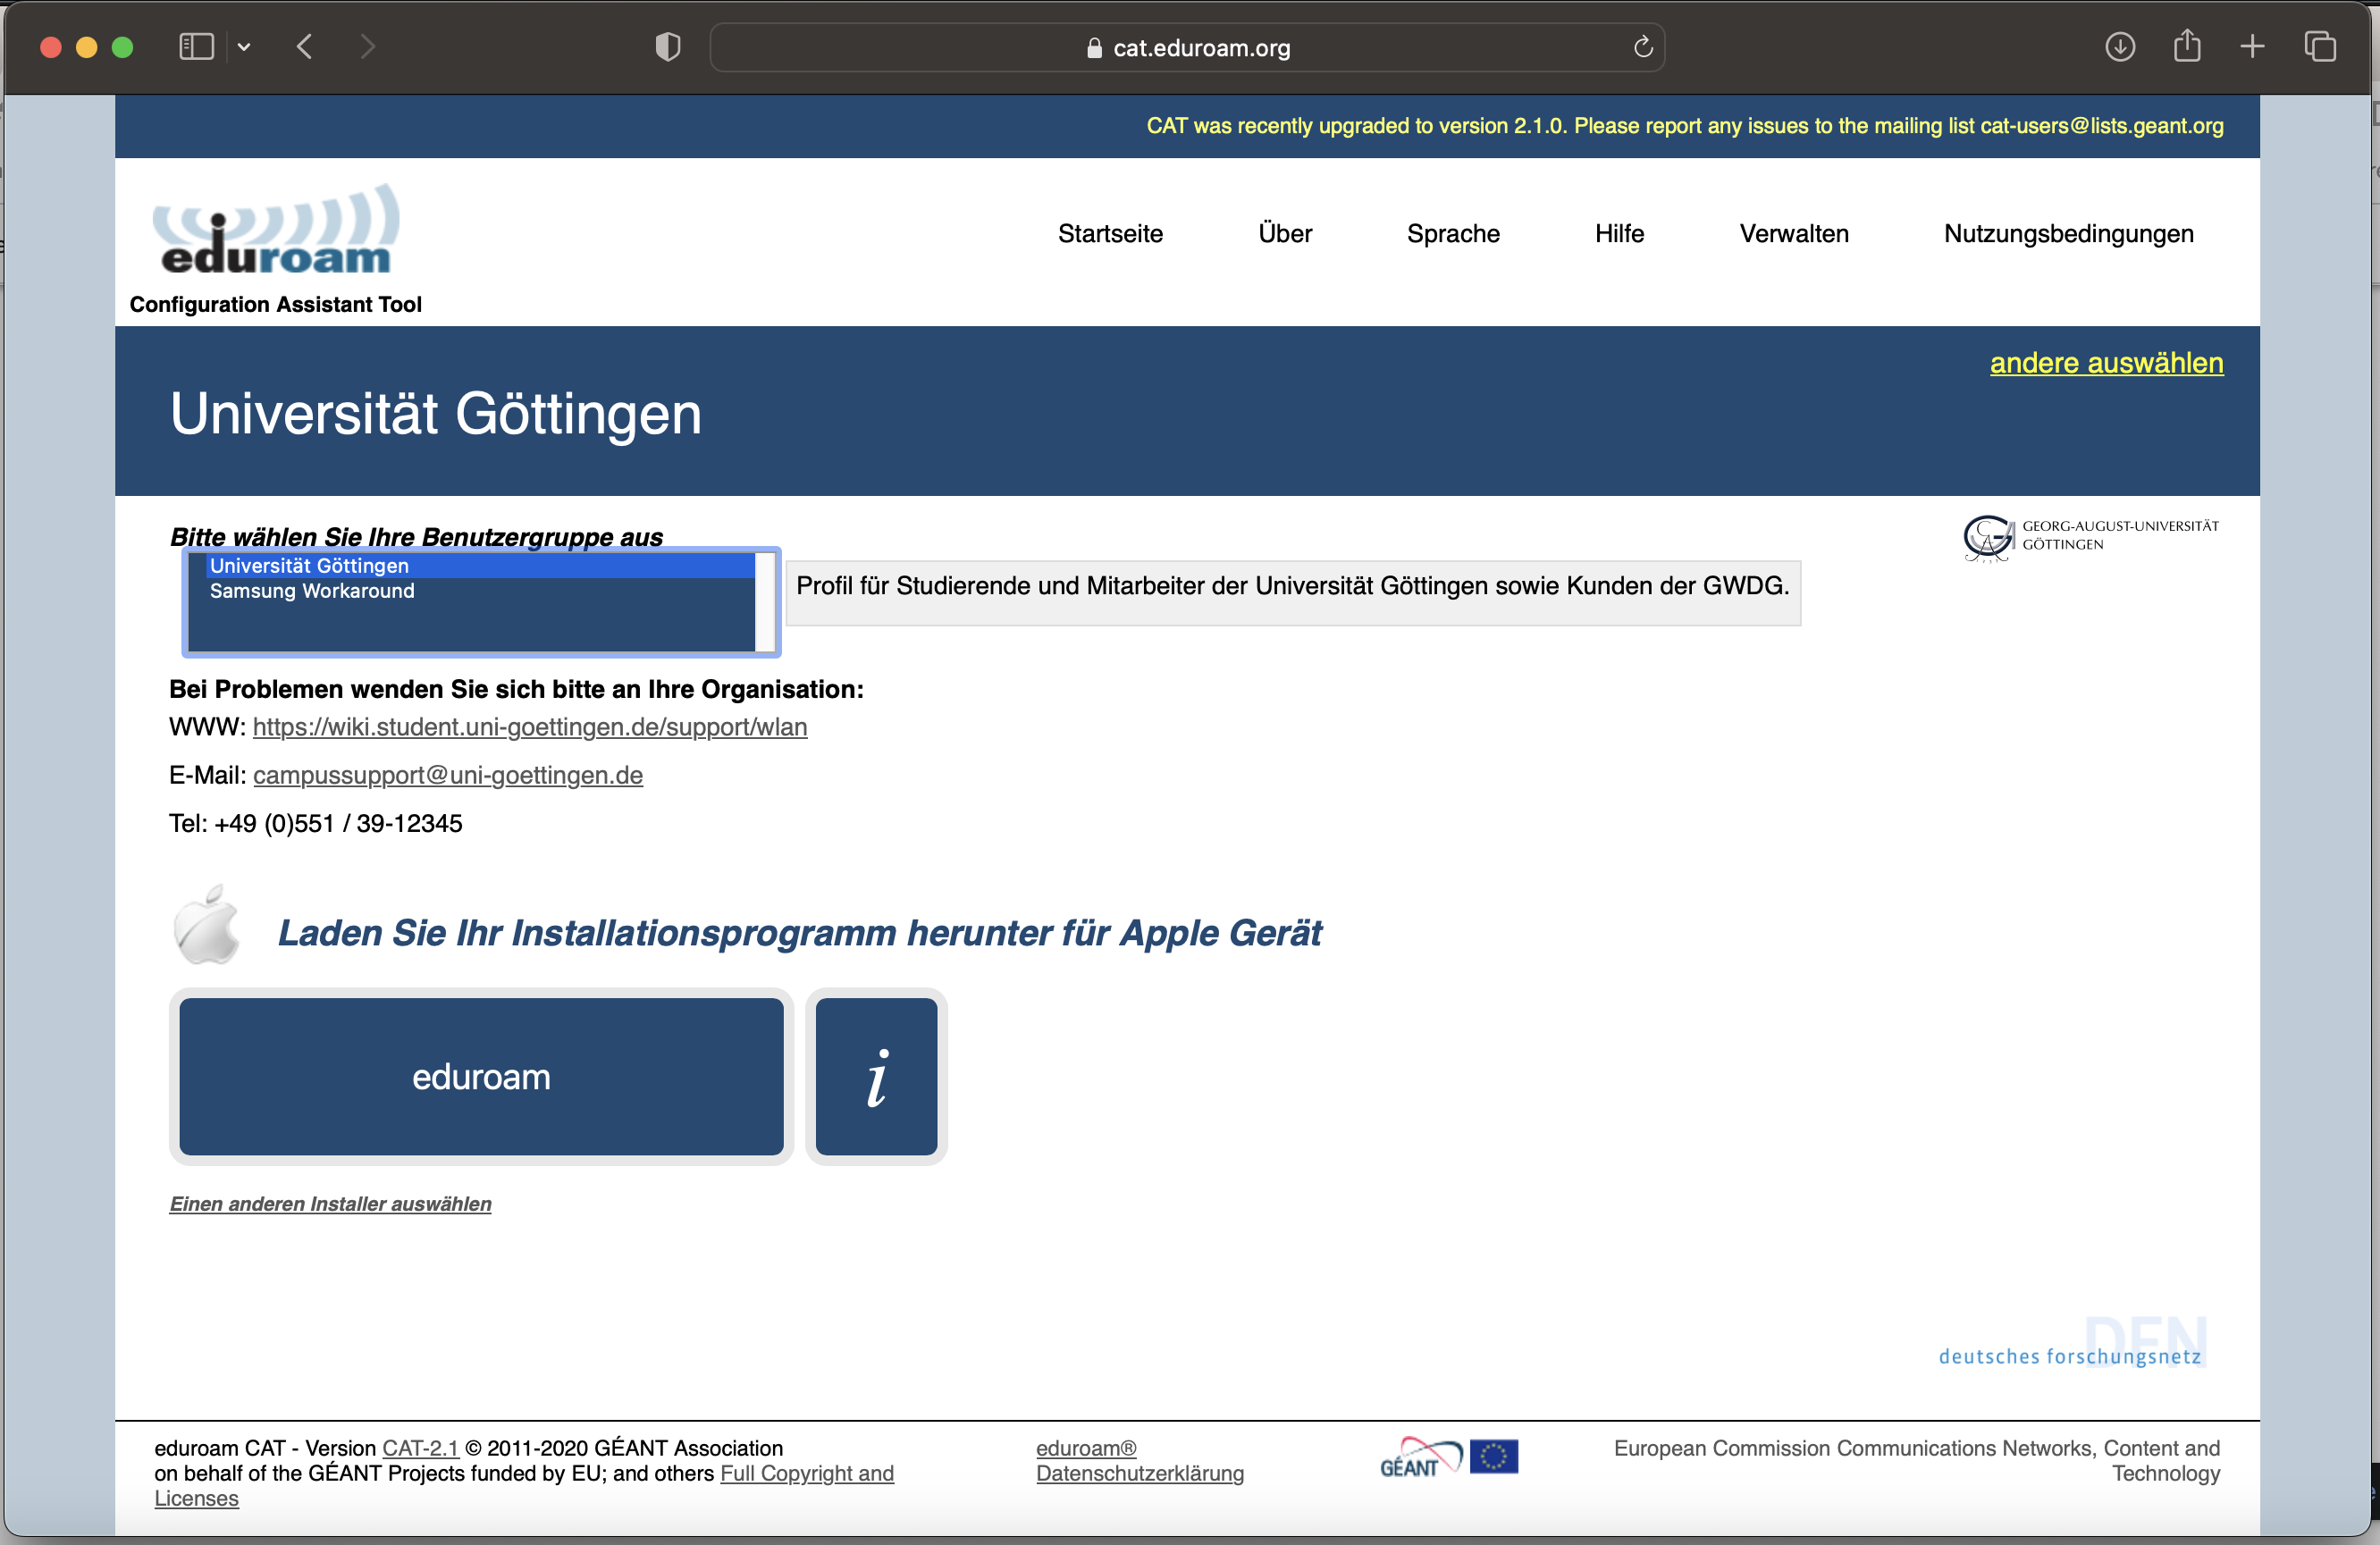Download the eduroam installer button

(481, 1076)
